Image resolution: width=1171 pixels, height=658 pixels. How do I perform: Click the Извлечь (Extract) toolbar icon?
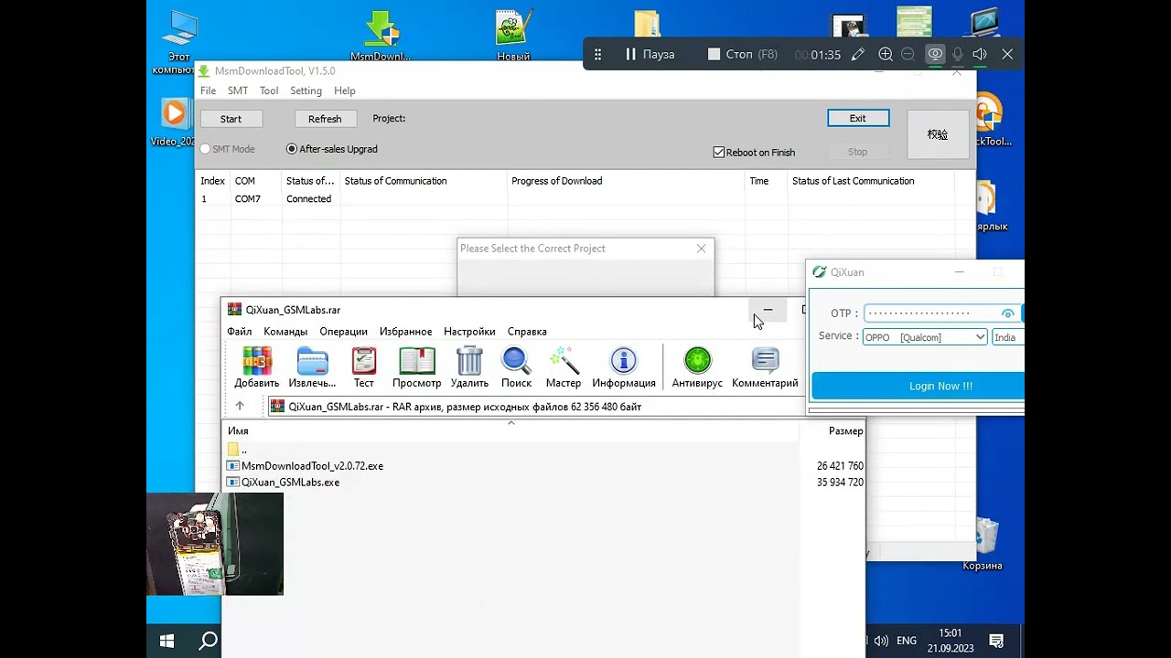312,367
